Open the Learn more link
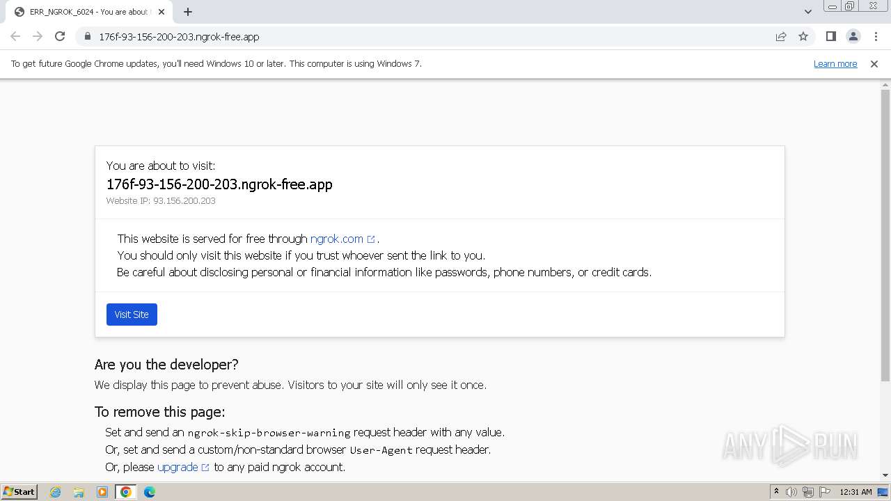Image resolution: width=891 pixels, height=501 pixels. click(835, 64)
